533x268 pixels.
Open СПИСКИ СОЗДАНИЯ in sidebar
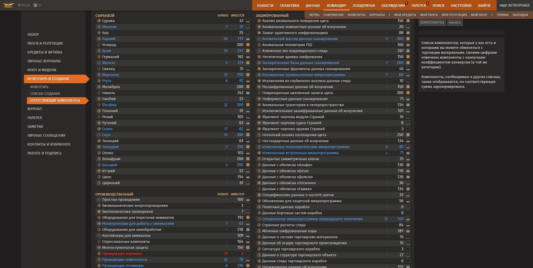pyautogui.click(x=45, y=94)
